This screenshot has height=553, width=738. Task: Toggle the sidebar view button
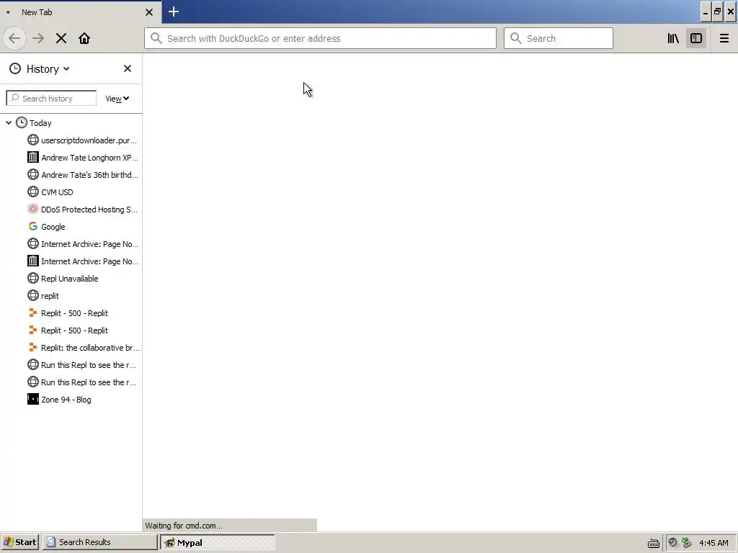point(696,39)
